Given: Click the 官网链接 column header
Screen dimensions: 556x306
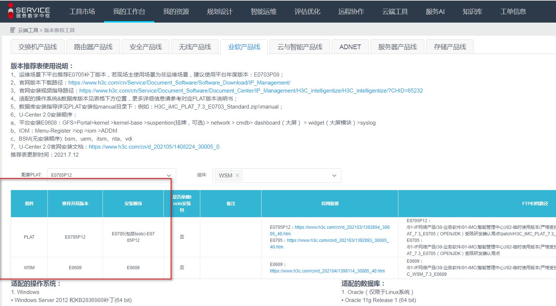Looking at the screenshot, I should [x=330, y=204].
